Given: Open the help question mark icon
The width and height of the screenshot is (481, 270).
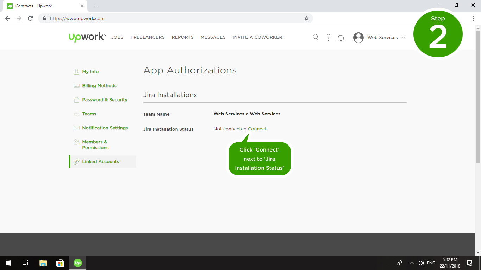Looking at the screenshot, I should click(x=328, y=38).
